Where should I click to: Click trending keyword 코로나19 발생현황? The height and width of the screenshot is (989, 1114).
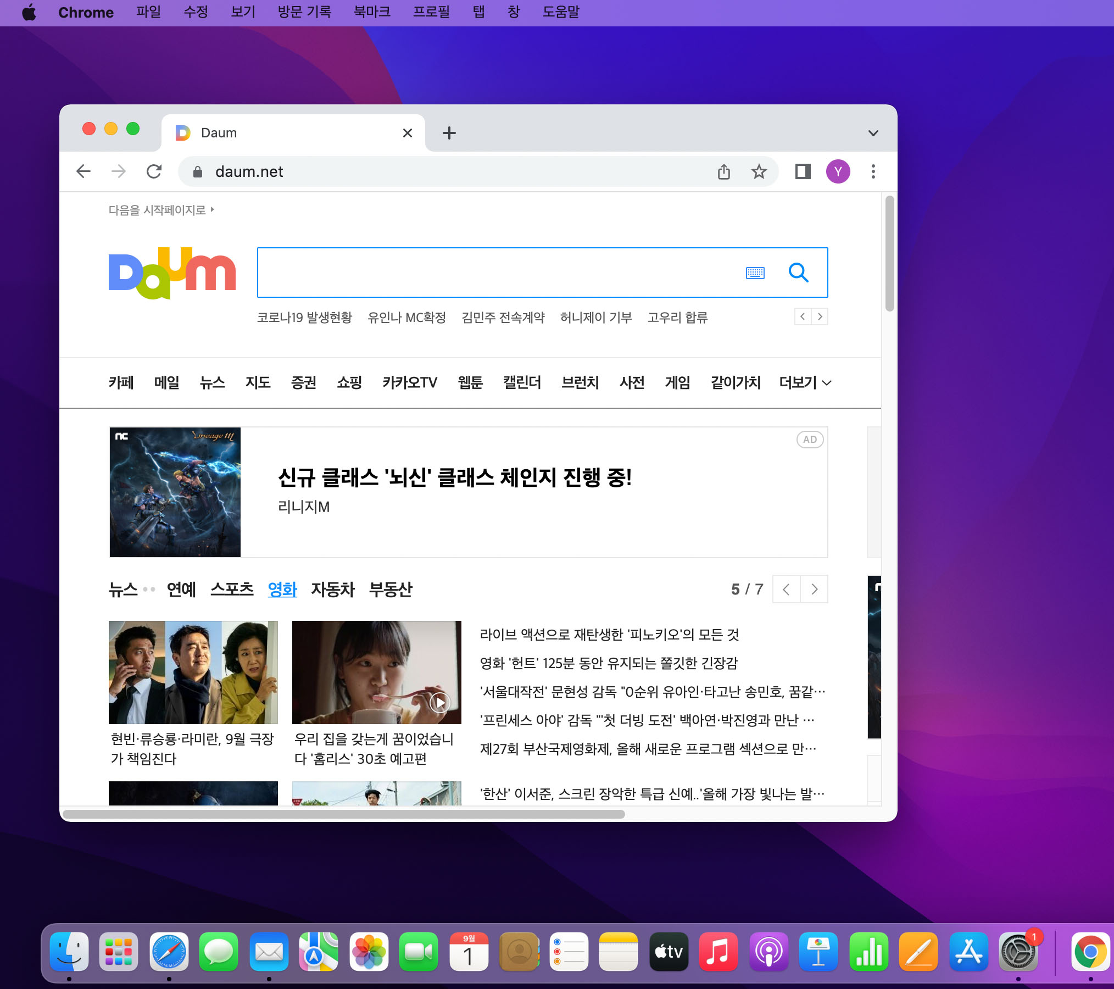(x=304, y=318)
